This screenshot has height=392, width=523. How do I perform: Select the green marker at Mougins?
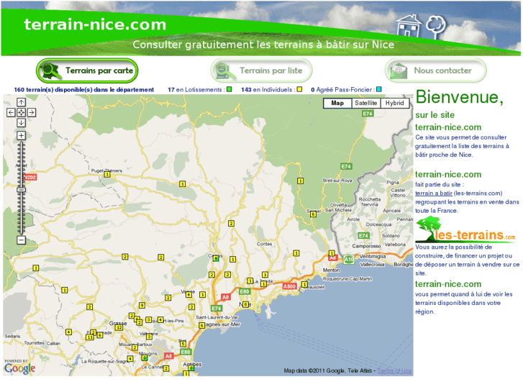(x=145, y=358)
